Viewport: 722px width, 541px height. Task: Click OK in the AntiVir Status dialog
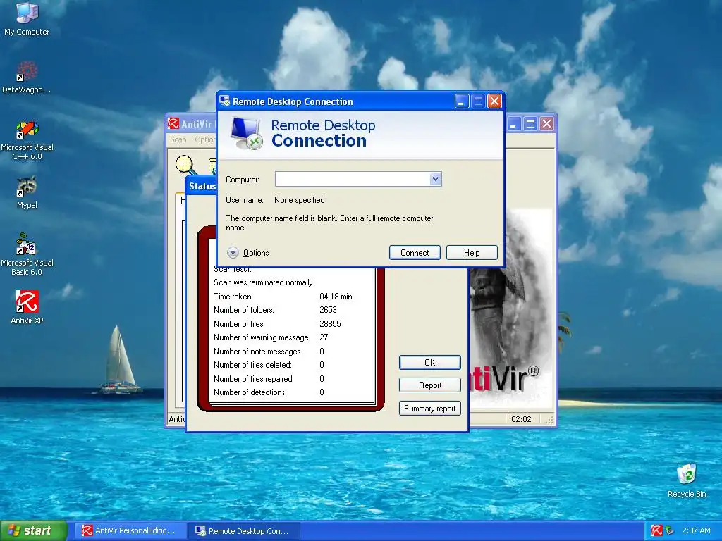pyautogui.click(x=429, y=363)
